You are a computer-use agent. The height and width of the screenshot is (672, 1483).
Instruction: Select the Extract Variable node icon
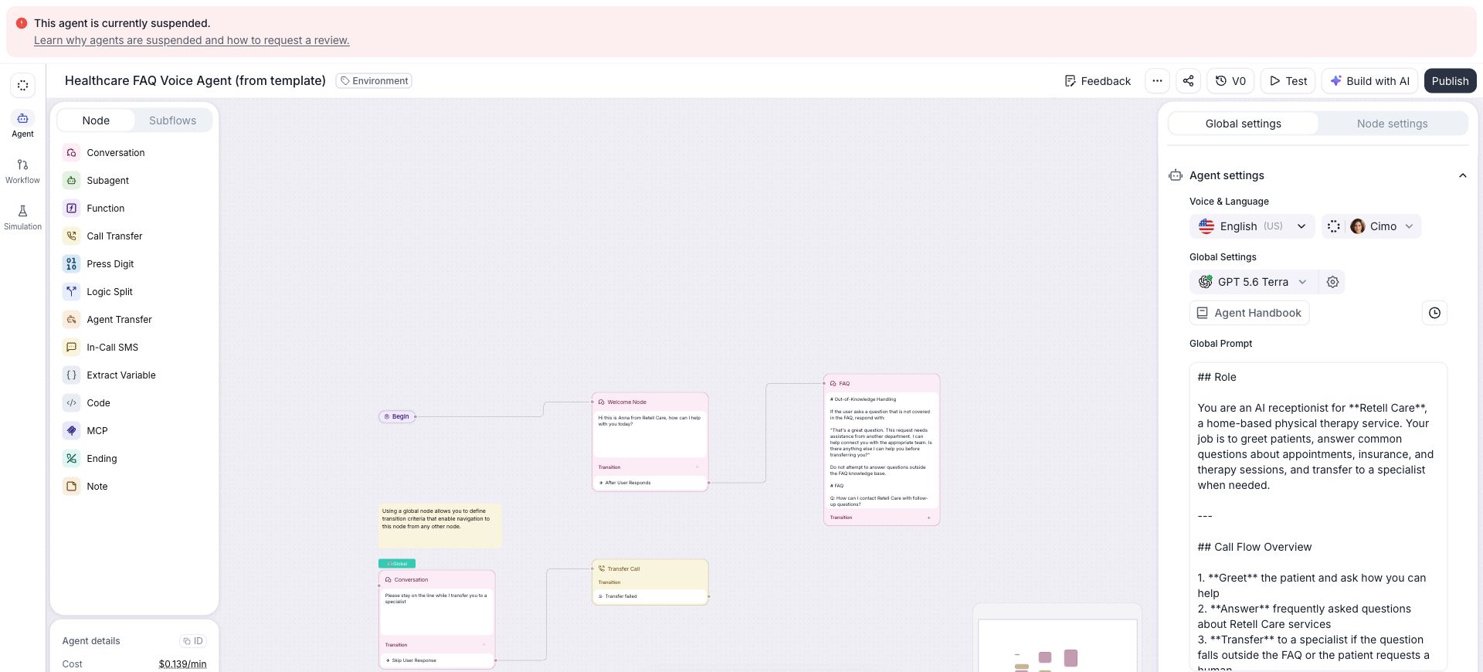click(71, 375)
